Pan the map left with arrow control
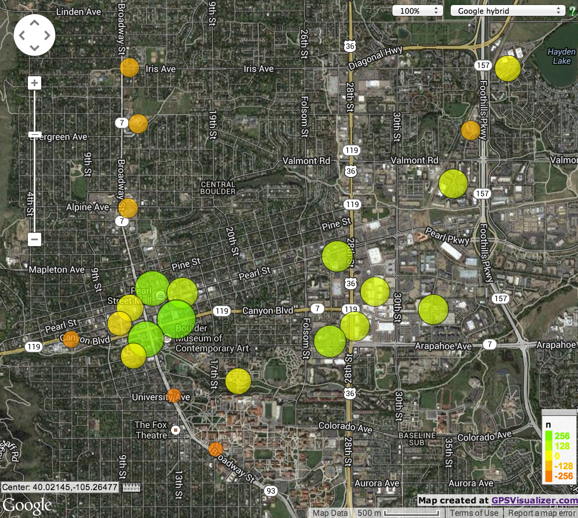 (x=22, y=35)
